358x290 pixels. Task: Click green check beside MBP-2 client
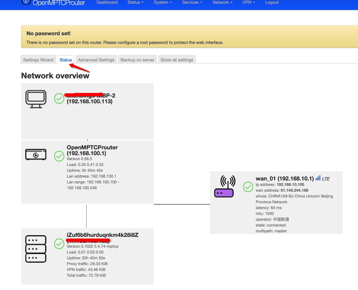pyautogui.click(x=59, y=98)
